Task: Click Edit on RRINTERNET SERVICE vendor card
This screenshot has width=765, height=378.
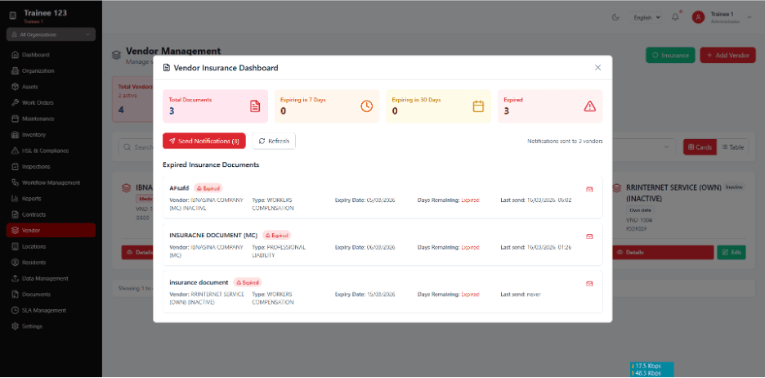Action: [731, 253]
